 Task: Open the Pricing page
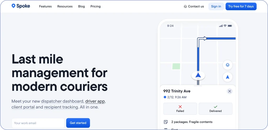95,7
